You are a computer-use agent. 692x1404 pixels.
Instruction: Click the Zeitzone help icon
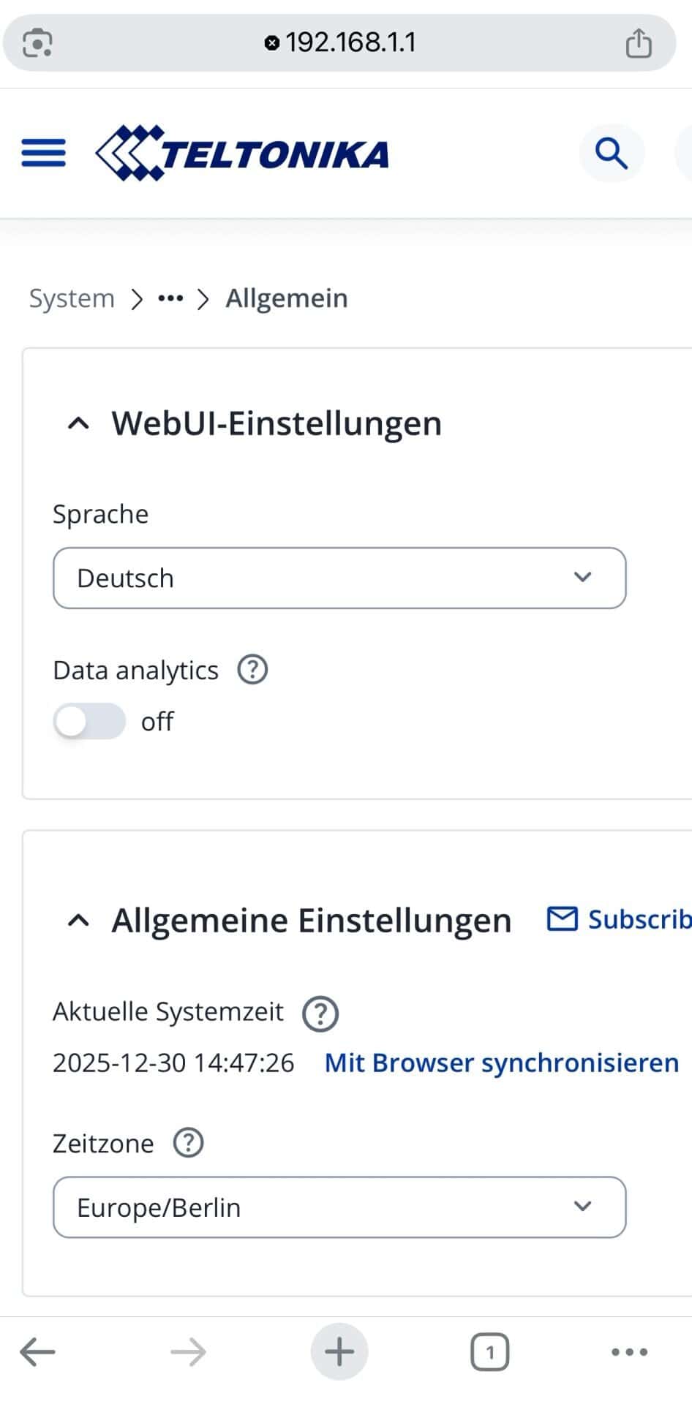tap(188, 1142)
